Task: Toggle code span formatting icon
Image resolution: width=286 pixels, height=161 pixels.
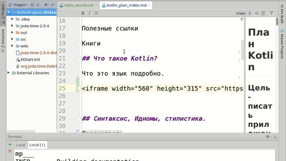Action: point(97,13)
